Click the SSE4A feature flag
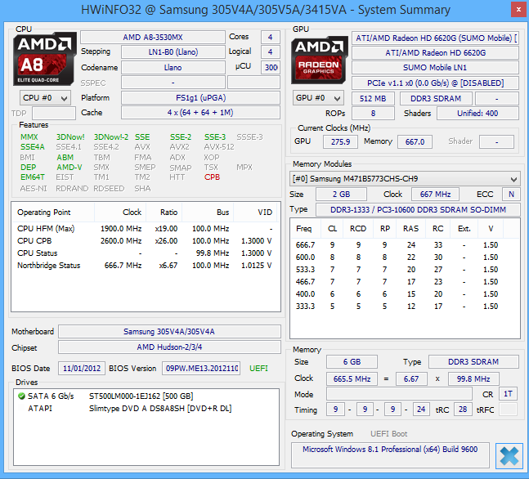 [33, 147]
